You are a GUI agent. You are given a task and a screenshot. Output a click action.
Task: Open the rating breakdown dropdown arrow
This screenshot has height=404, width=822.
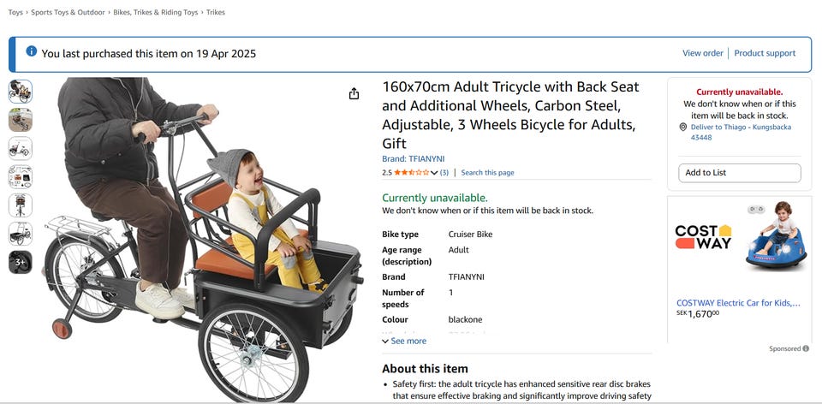(434, 173)
